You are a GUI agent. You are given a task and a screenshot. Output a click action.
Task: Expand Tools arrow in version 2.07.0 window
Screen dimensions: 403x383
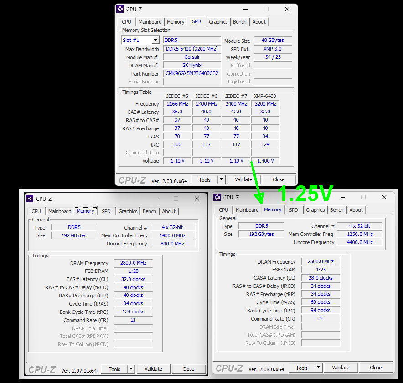[131, 369]
